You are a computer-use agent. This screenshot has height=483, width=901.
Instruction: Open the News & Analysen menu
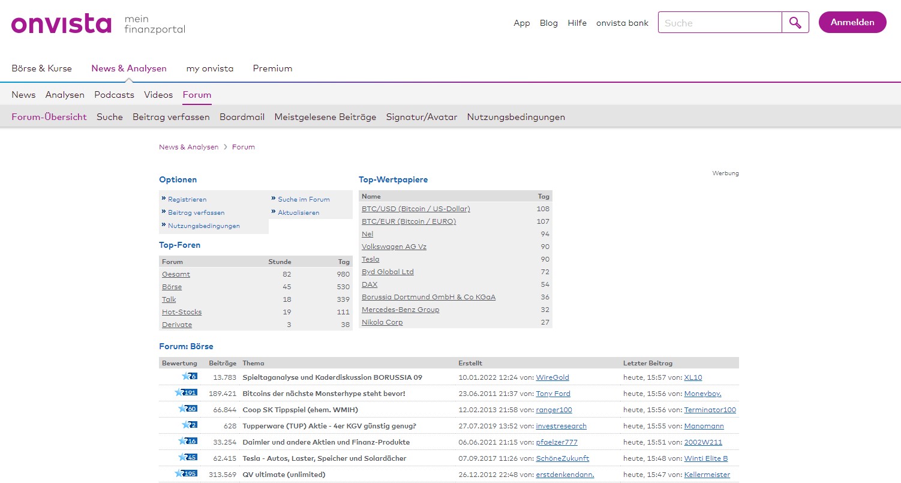129,68
